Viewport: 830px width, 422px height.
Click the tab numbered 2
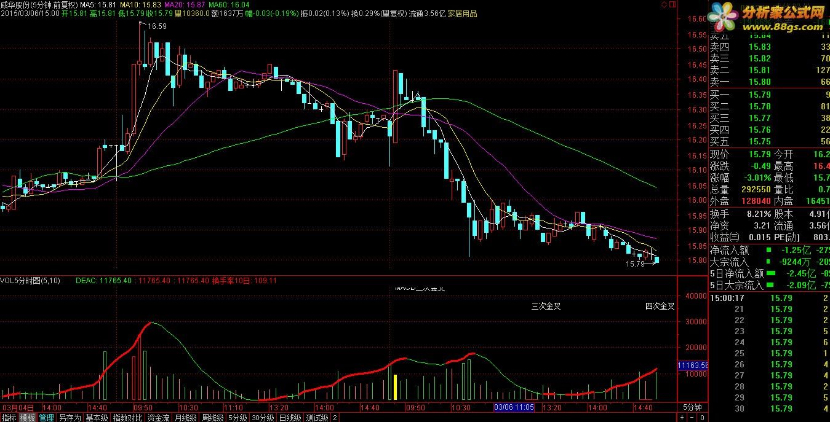335,418
